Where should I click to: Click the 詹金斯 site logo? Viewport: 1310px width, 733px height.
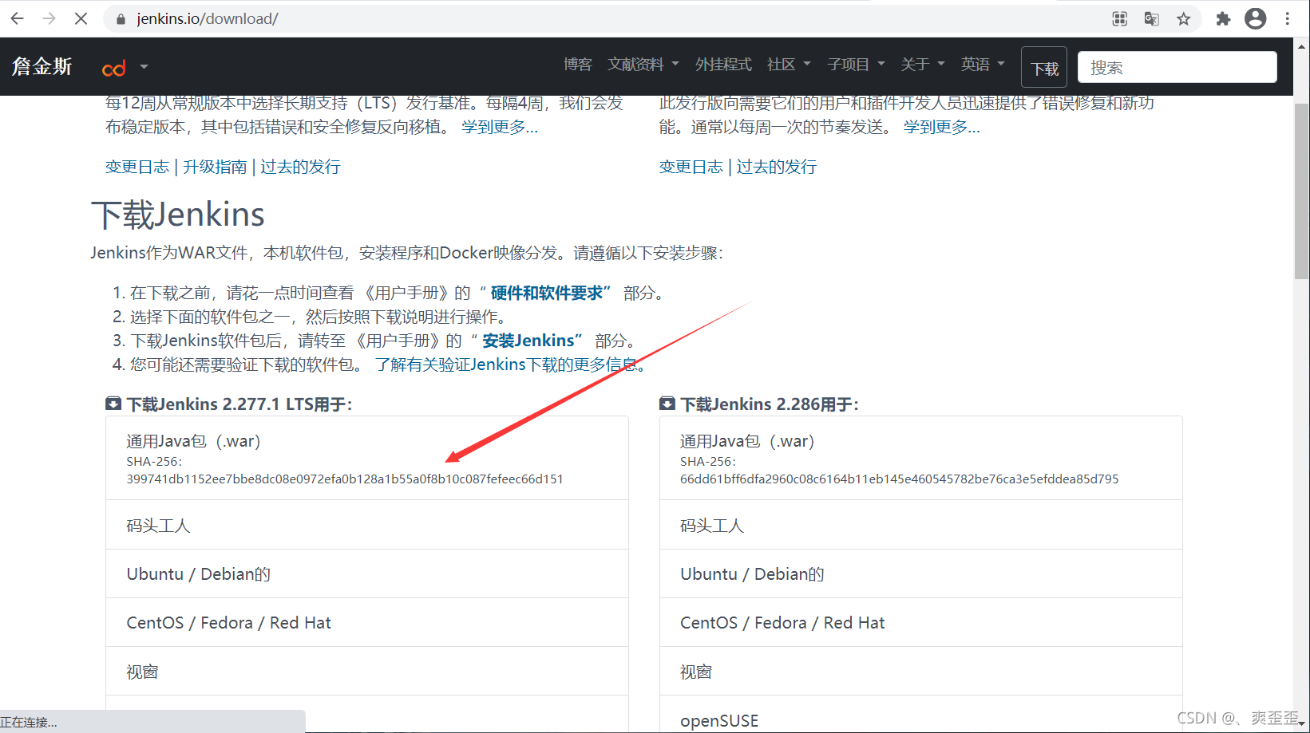42,66
